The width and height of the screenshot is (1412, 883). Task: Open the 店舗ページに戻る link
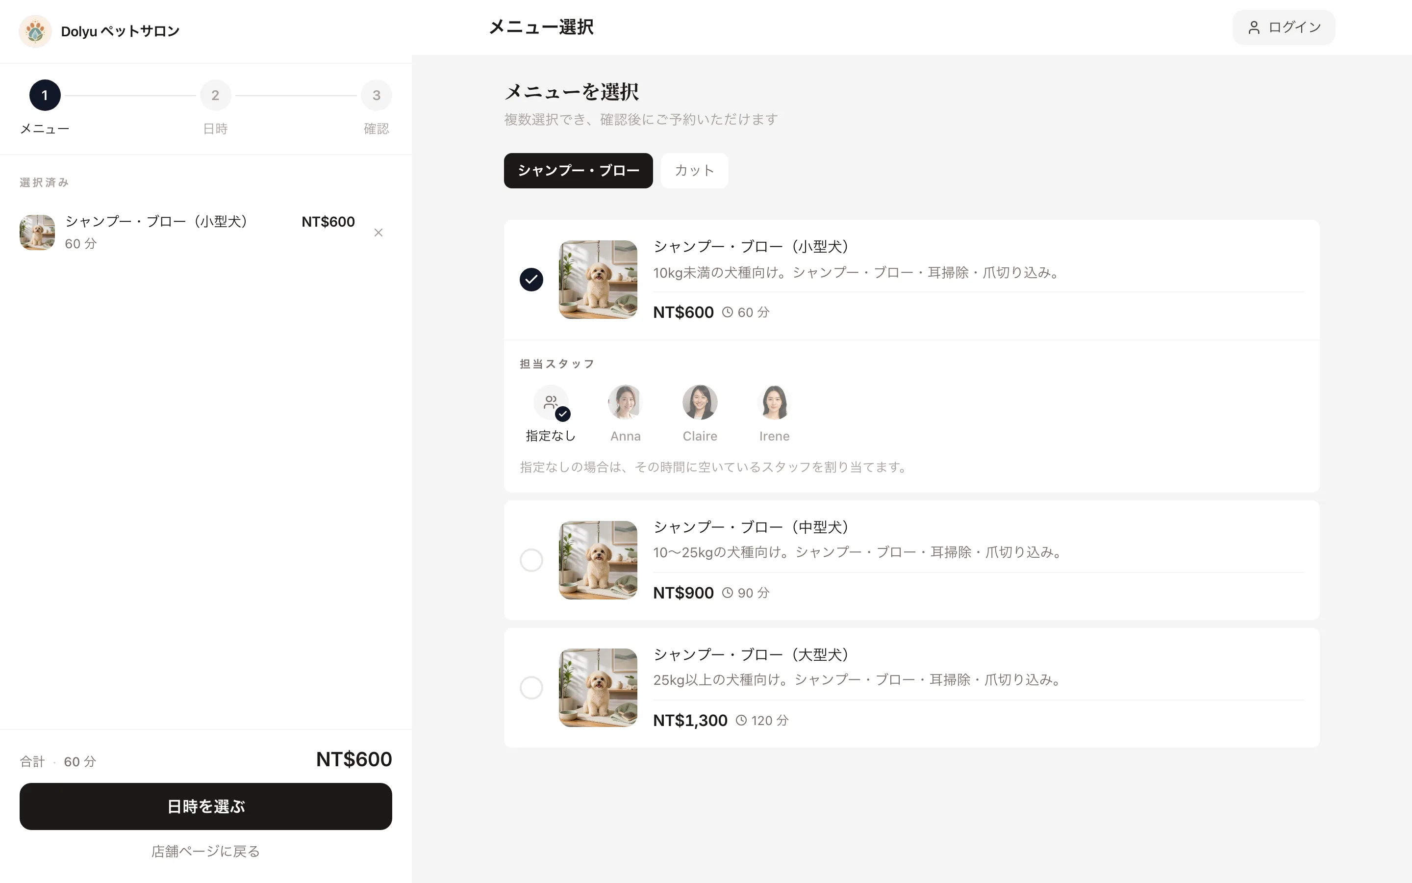coord(205,852)
